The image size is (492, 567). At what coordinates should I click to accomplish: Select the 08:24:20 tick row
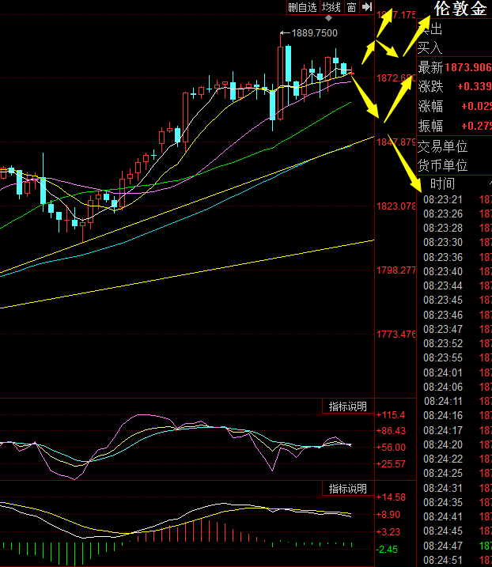tap(457, 444)
